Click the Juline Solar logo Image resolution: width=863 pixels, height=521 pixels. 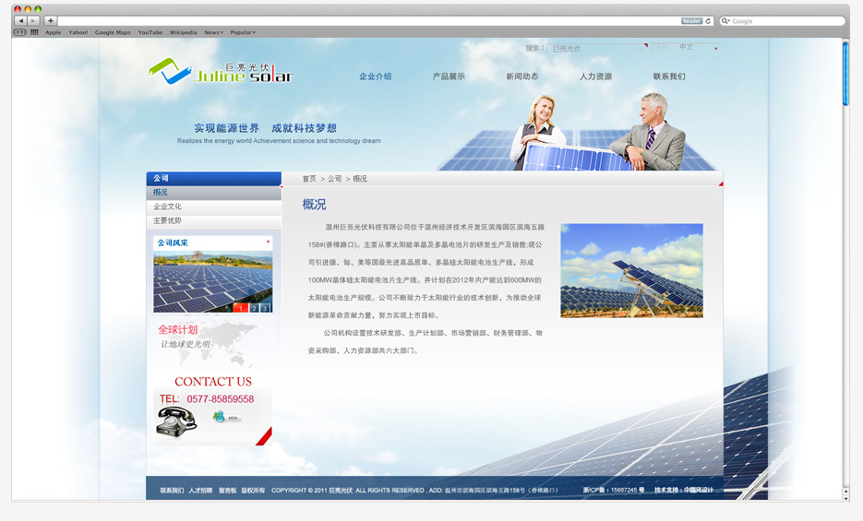tap(220, 72)
